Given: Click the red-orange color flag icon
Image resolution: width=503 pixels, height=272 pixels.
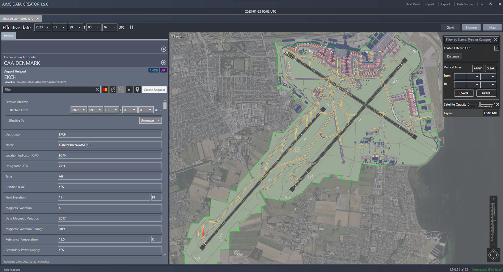Looking at the screenshot, I should coord(105,90).
